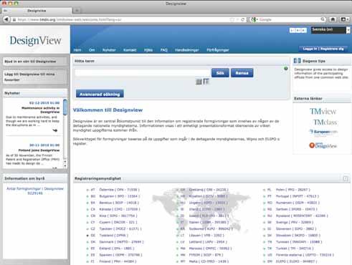The width and height of the screenshot is (352, 265).
Task: Select the FI Finland office
Action: (x=112, y=261)
